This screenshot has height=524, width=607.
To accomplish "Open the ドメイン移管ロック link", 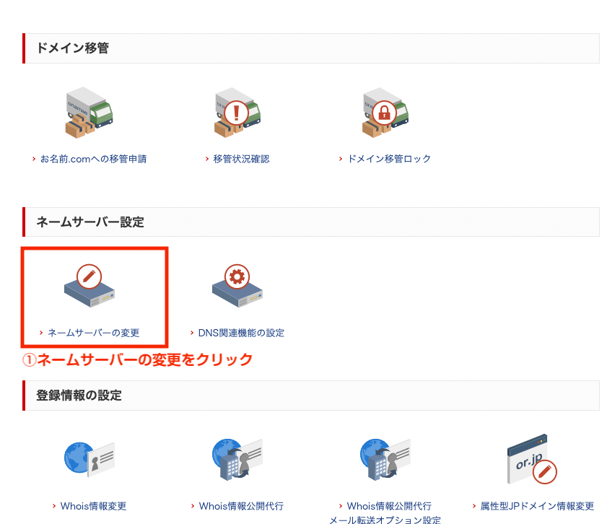I will point(389,159).
